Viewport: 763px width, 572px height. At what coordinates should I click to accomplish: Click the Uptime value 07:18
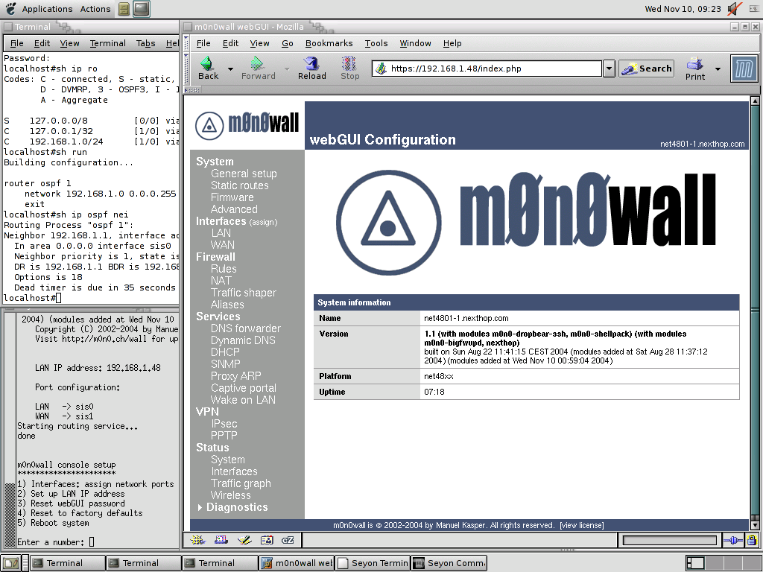[x=434, y=392]
